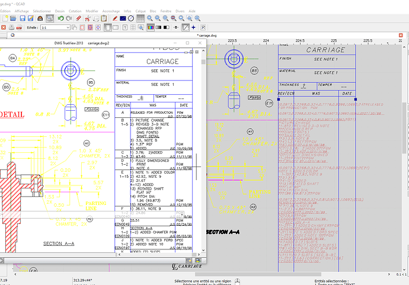Enable full color print mode
409x285 pixels.
[x=151, y=27]
